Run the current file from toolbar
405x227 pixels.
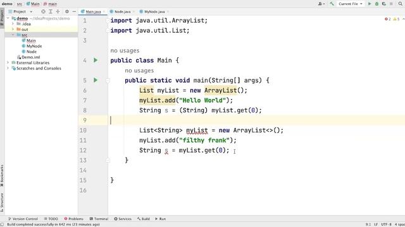tap(370, 4)
